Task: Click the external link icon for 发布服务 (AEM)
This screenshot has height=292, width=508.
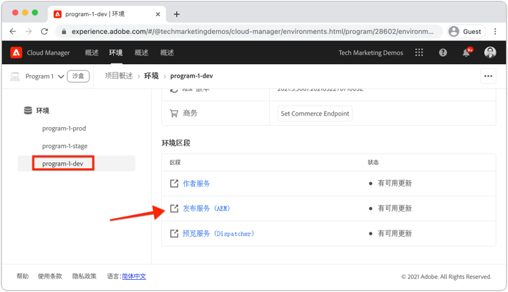Action: [x=174, y=208]
